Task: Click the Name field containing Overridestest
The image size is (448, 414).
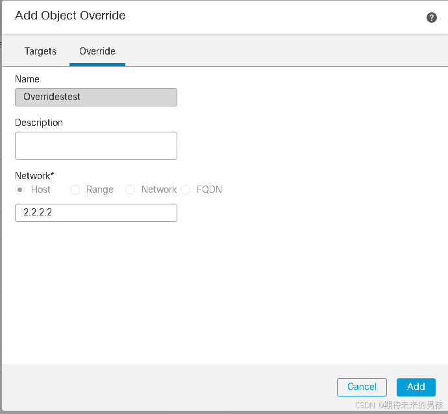Action: [x=96, y=97]
